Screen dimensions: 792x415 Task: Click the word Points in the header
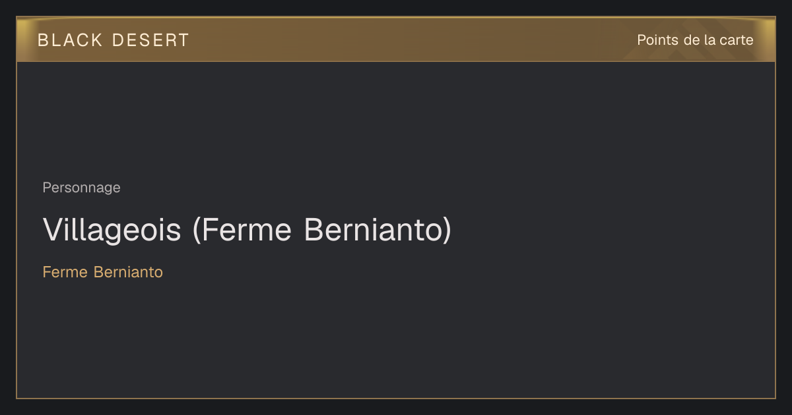coord(657,40)
